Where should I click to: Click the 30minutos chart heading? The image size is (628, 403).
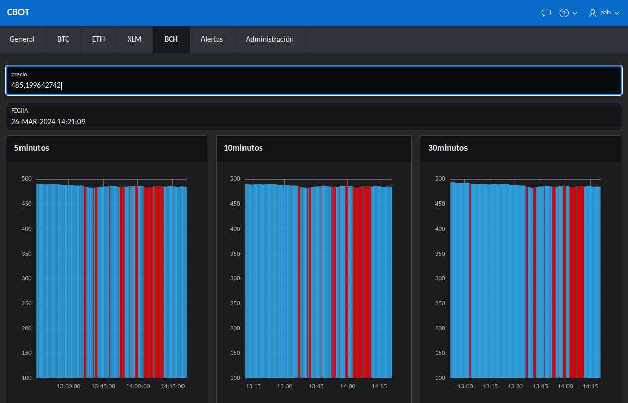(448, 148)
